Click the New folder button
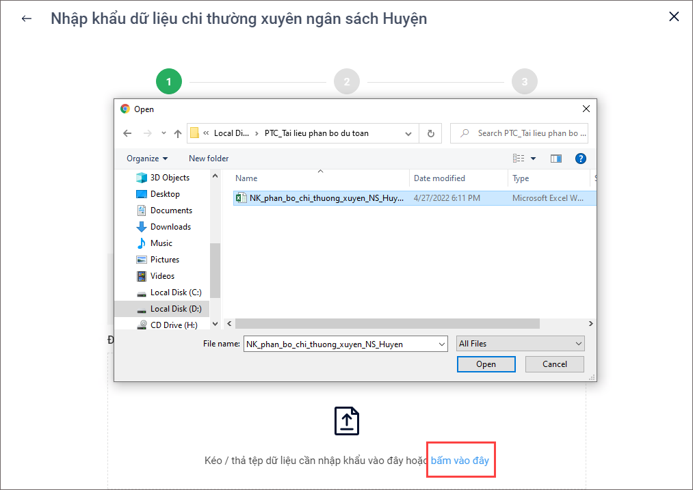Viewport: 693px width, 490px height. click(x=209, y=159)
